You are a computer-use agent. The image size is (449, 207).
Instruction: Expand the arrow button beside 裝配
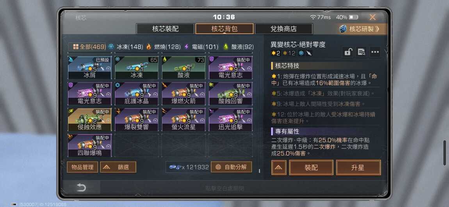279,168
